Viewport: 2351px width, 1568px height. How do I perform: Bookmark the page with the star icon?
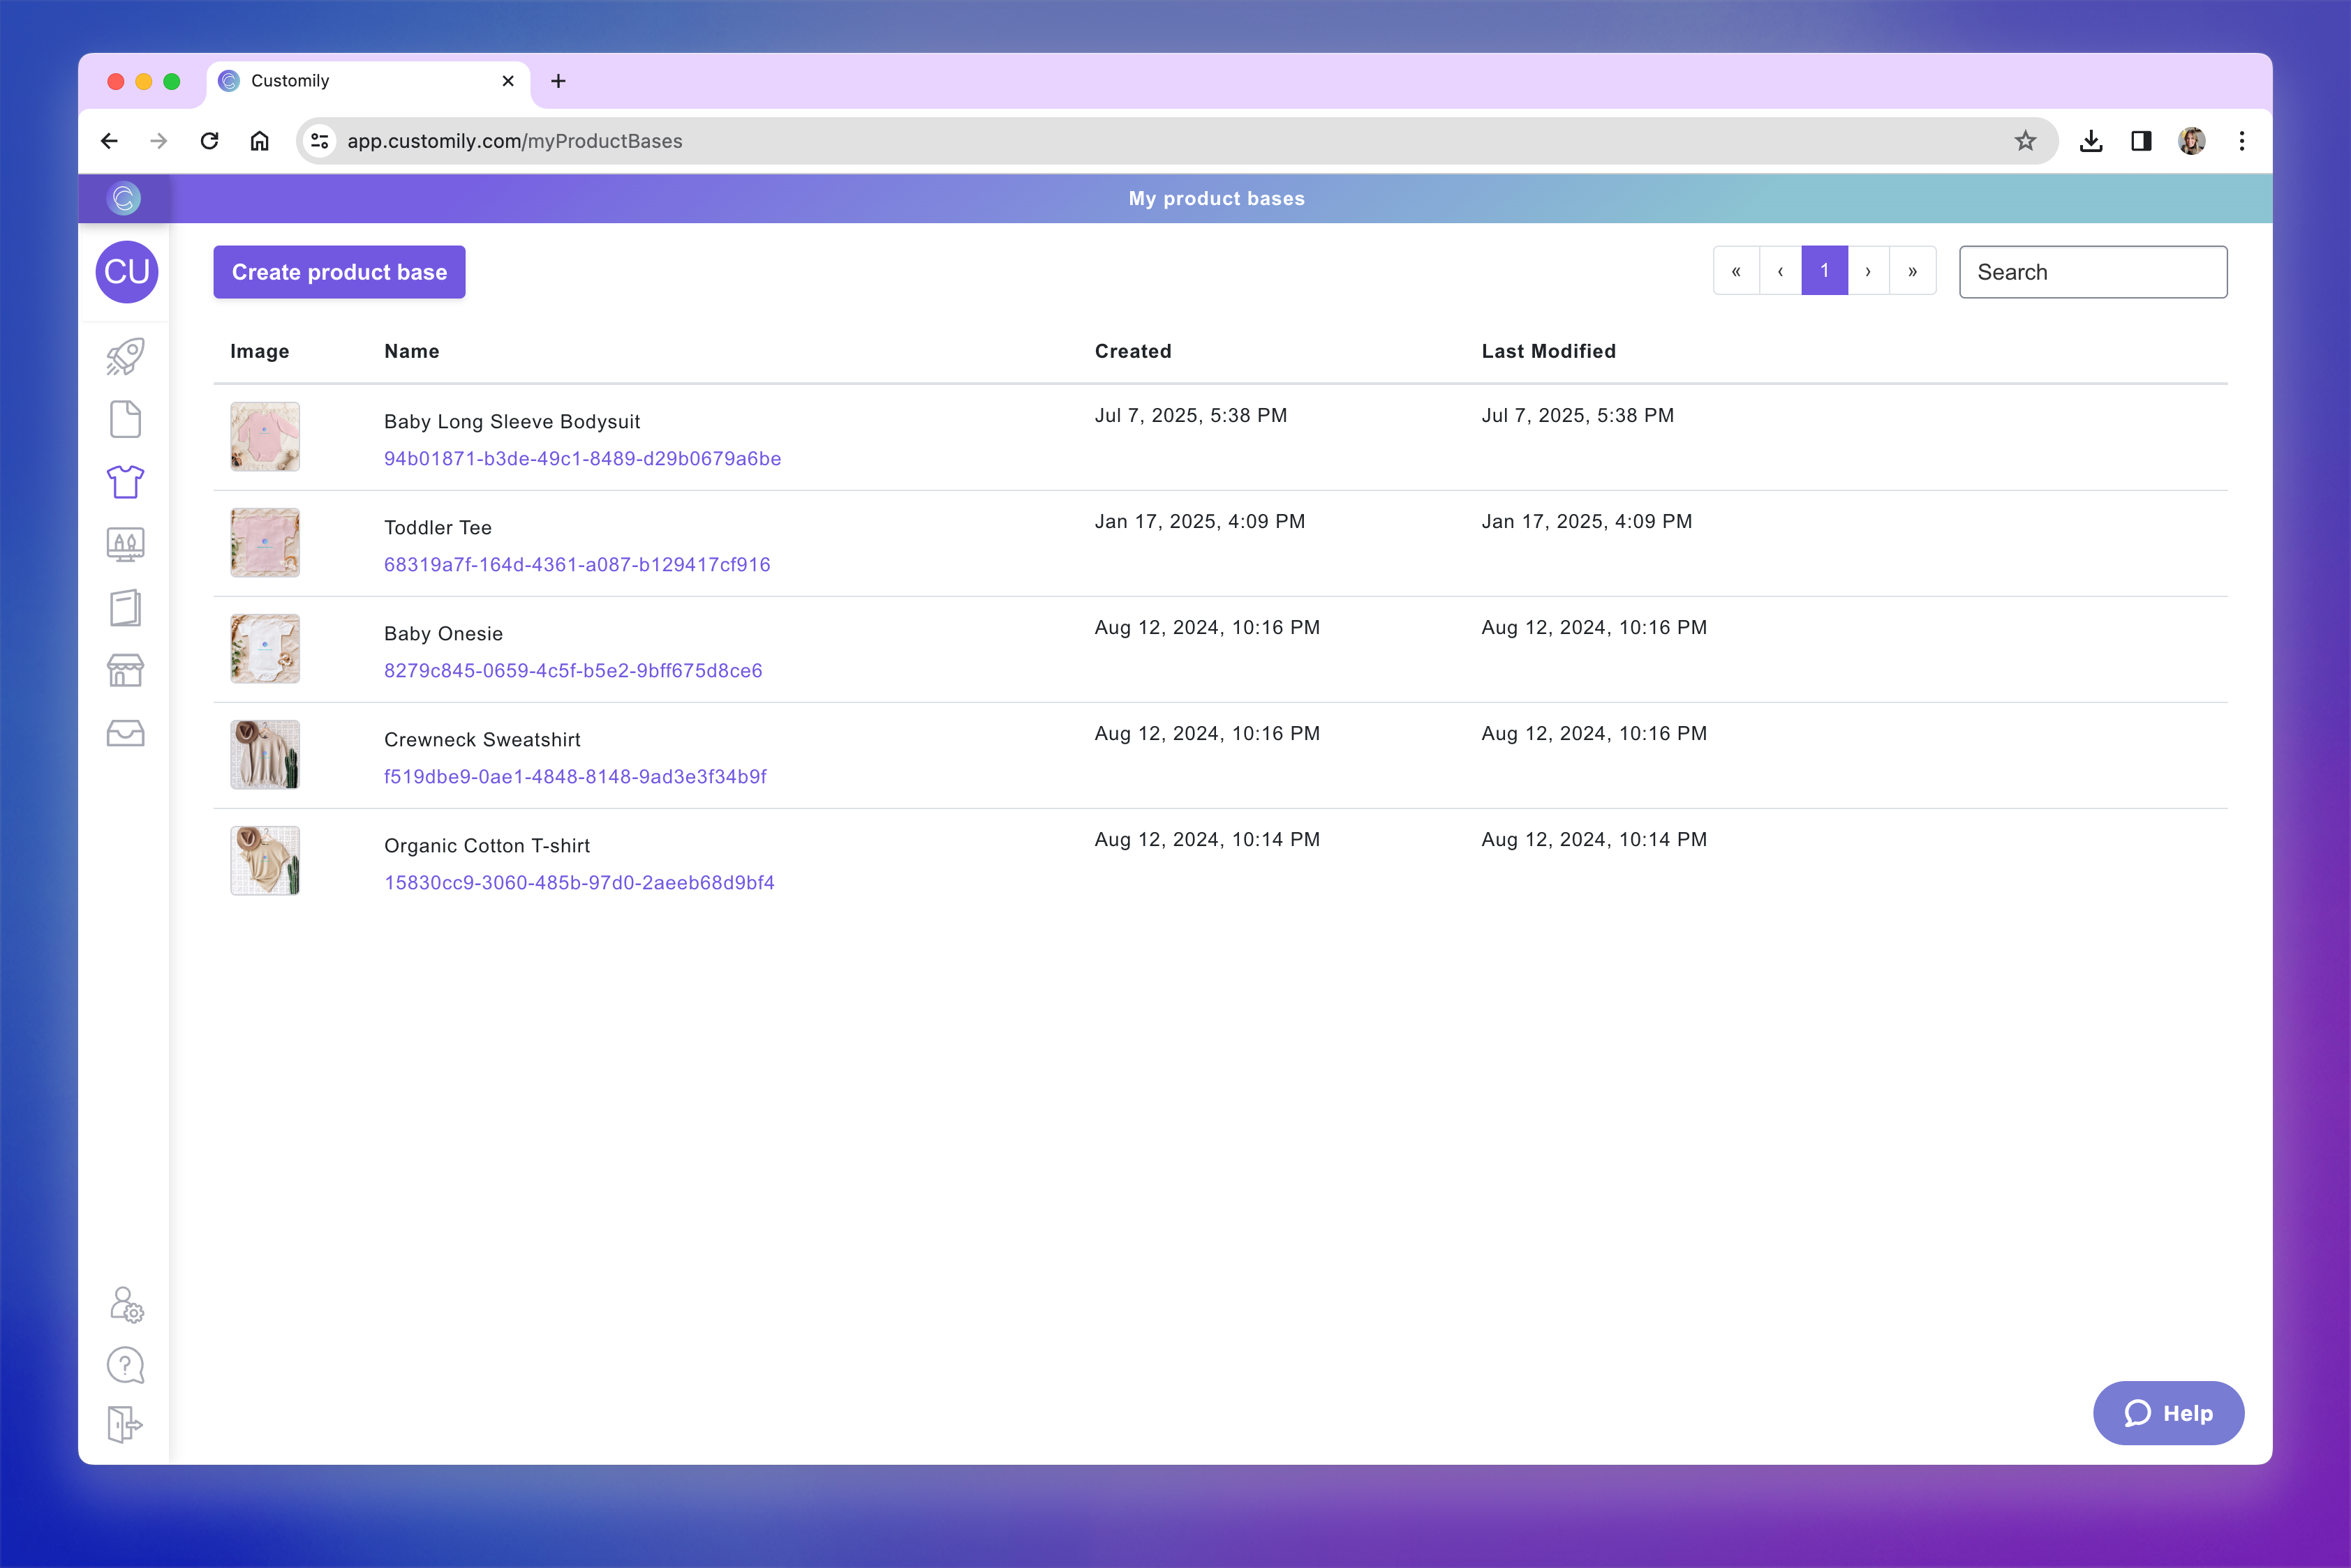[x=2026, y=140]
